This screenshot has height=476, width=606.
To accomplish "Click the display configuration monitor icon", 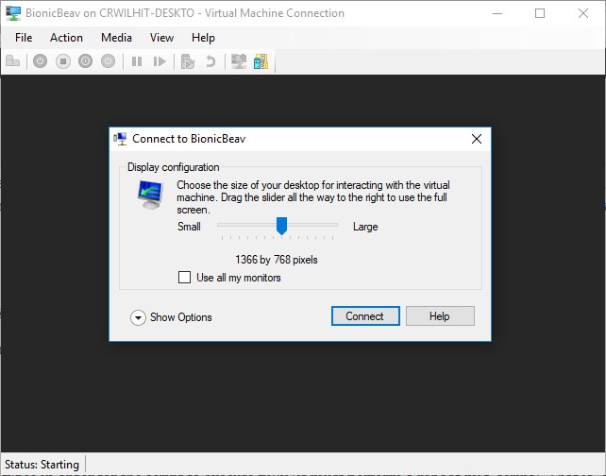I will pos(150,195).
